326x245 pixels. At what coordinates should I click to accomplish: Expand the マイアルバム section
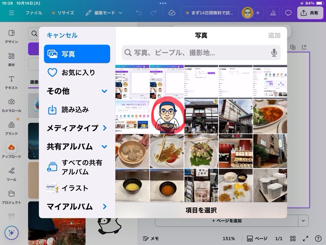(x=104, y=207)
